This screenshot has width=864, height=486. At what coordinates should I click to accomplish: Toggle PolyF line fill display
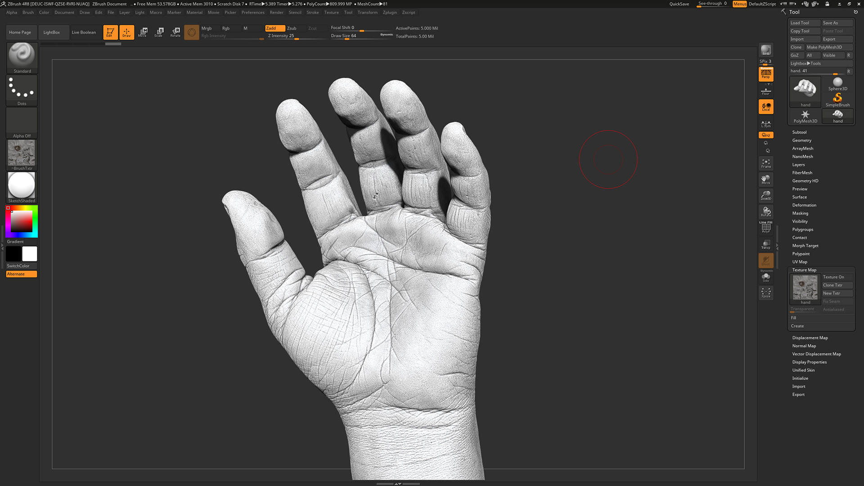tap(765, 228)
